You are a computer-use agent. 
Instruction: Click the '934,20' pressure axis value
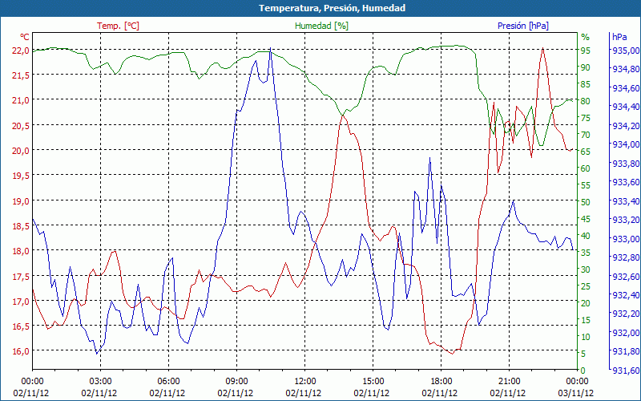click(626, 125)
